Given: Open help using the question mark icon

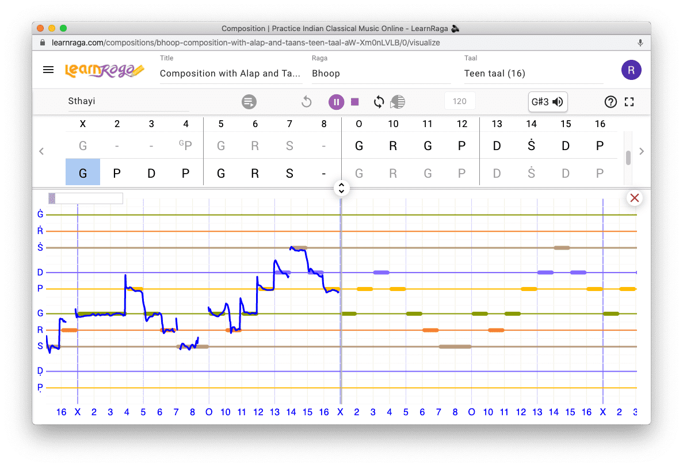Looking at the screenshot, I should 610,101.
